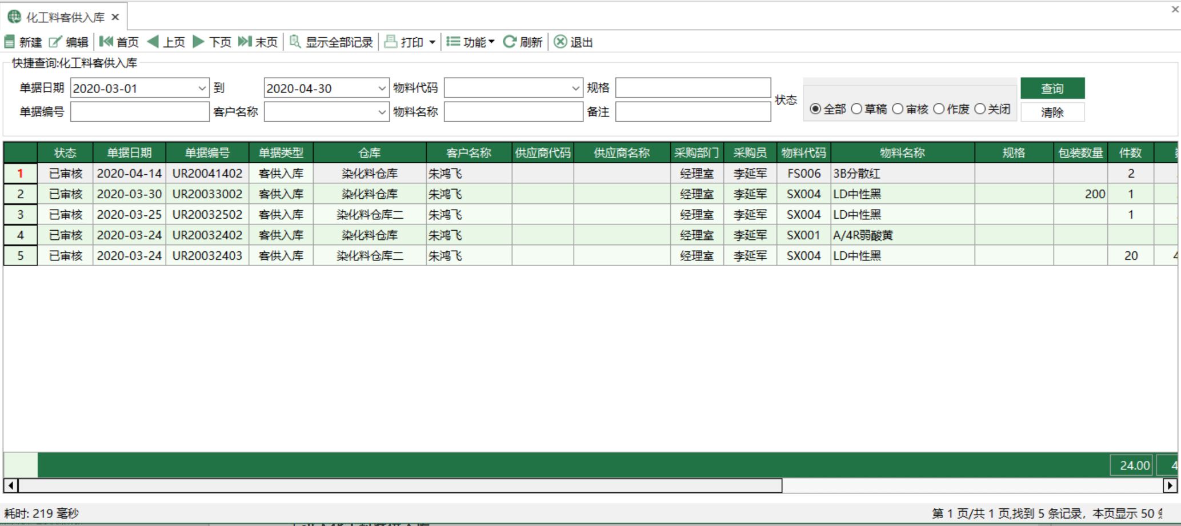Select row number 1 header
The width and height of the screenshot is (1181, 526).
[x=21, y=174]
